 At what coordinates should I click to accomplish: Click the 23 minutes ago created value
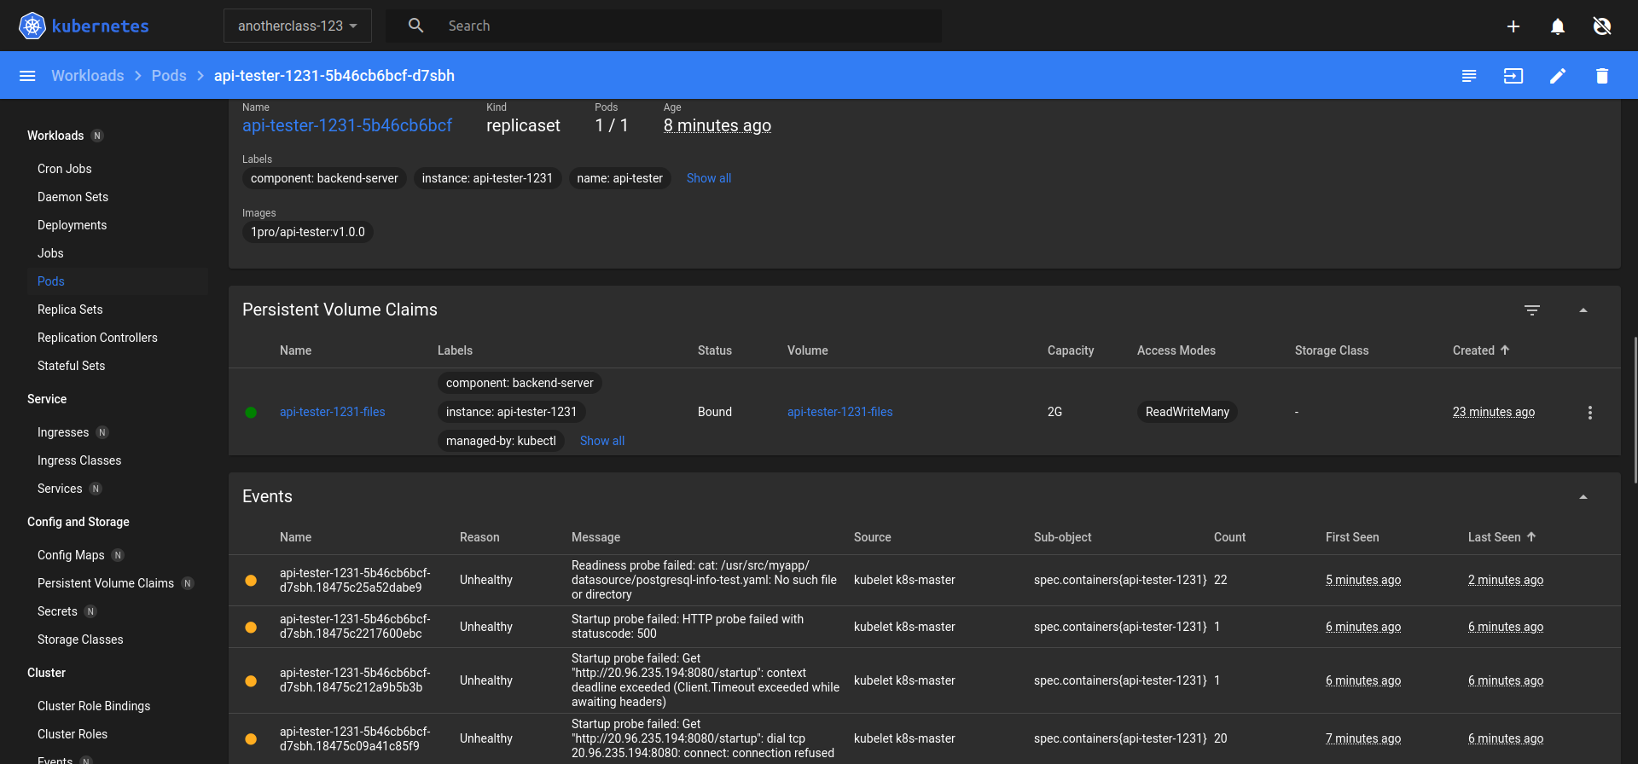(1494, 412)
